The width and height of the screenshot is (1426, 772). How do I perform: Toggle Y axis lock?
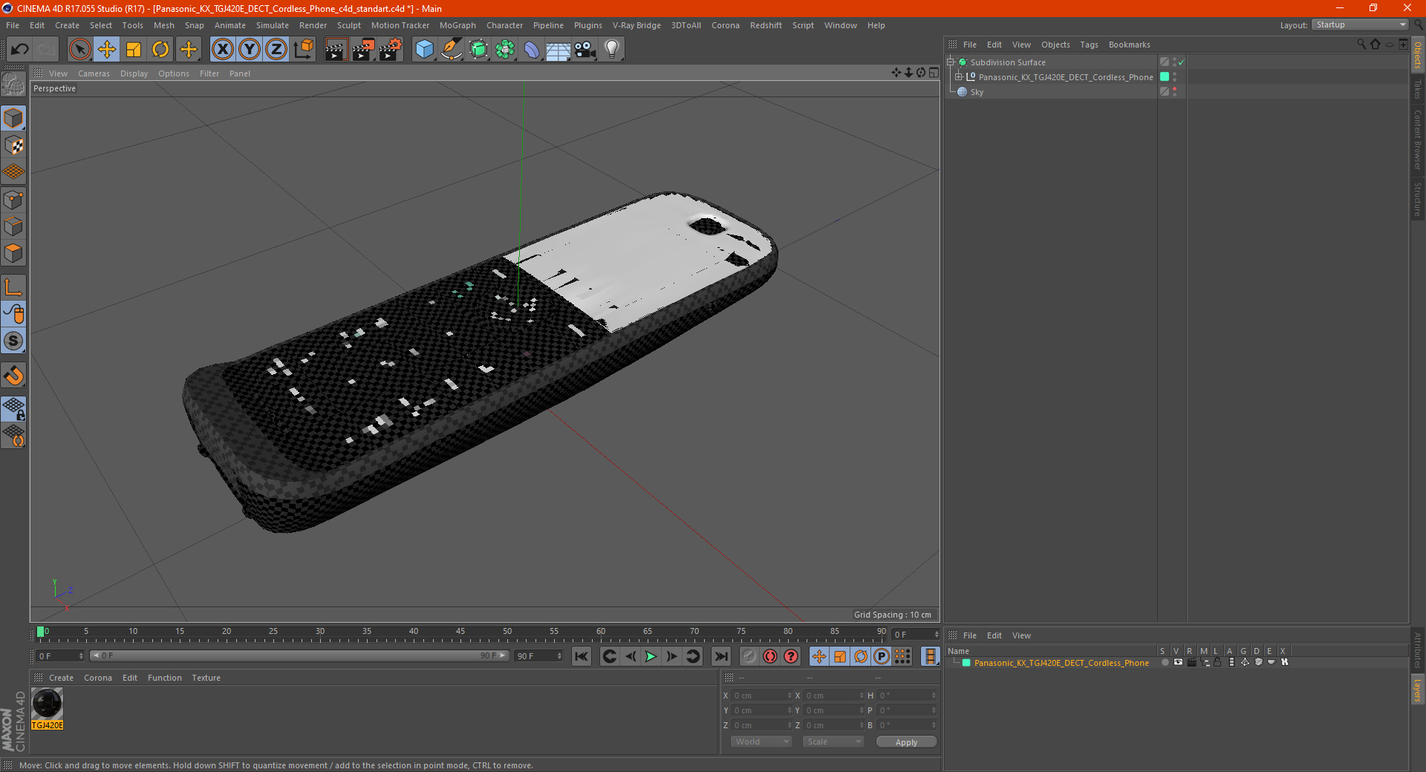coord(250,50)
